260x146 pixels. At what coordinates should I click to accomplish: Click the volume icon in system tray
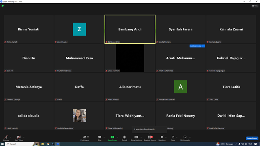pyautogui.click(x=246, y=144)
